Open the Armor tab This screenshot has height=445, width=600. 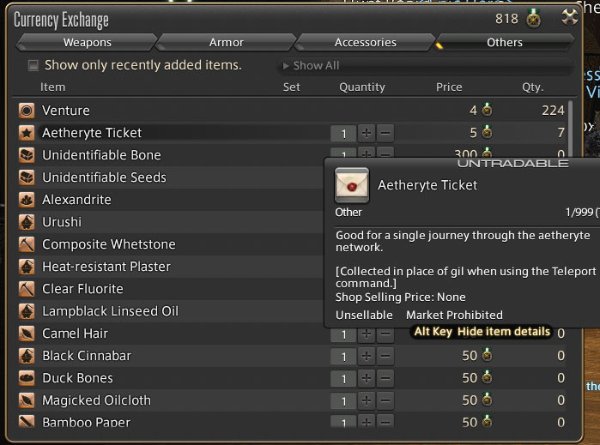click(x=226, y=42)
